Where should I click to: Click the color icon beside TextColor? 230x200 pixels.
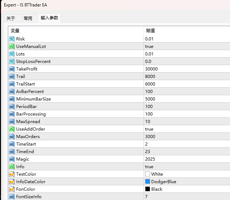[12, 174]
